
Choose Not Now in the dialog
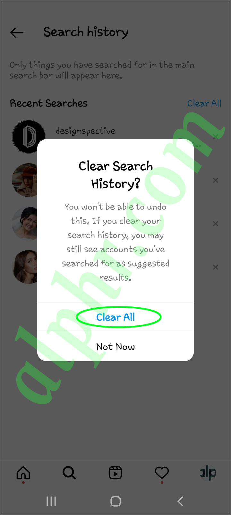(116, 347)
